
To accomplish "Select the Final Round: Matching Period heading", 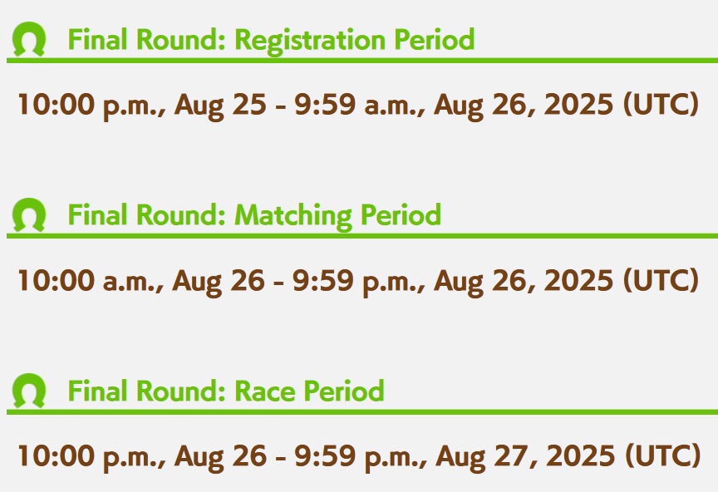I will 254,215.
